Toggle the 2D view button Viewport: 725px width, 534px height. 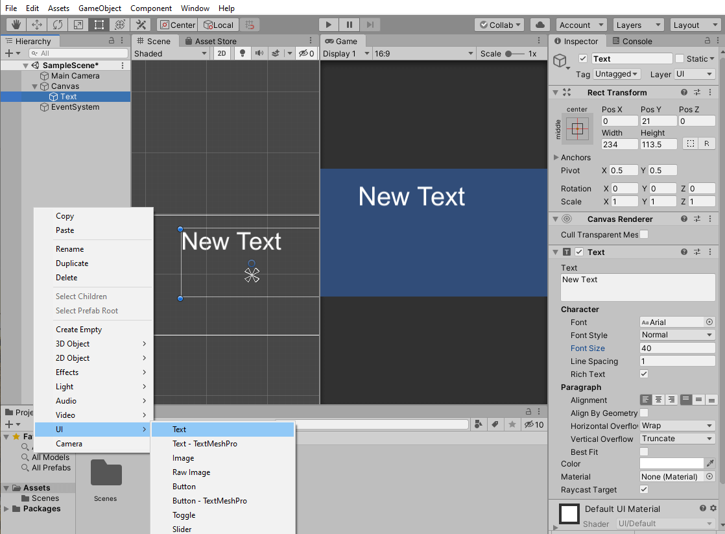tap(222, 54)
